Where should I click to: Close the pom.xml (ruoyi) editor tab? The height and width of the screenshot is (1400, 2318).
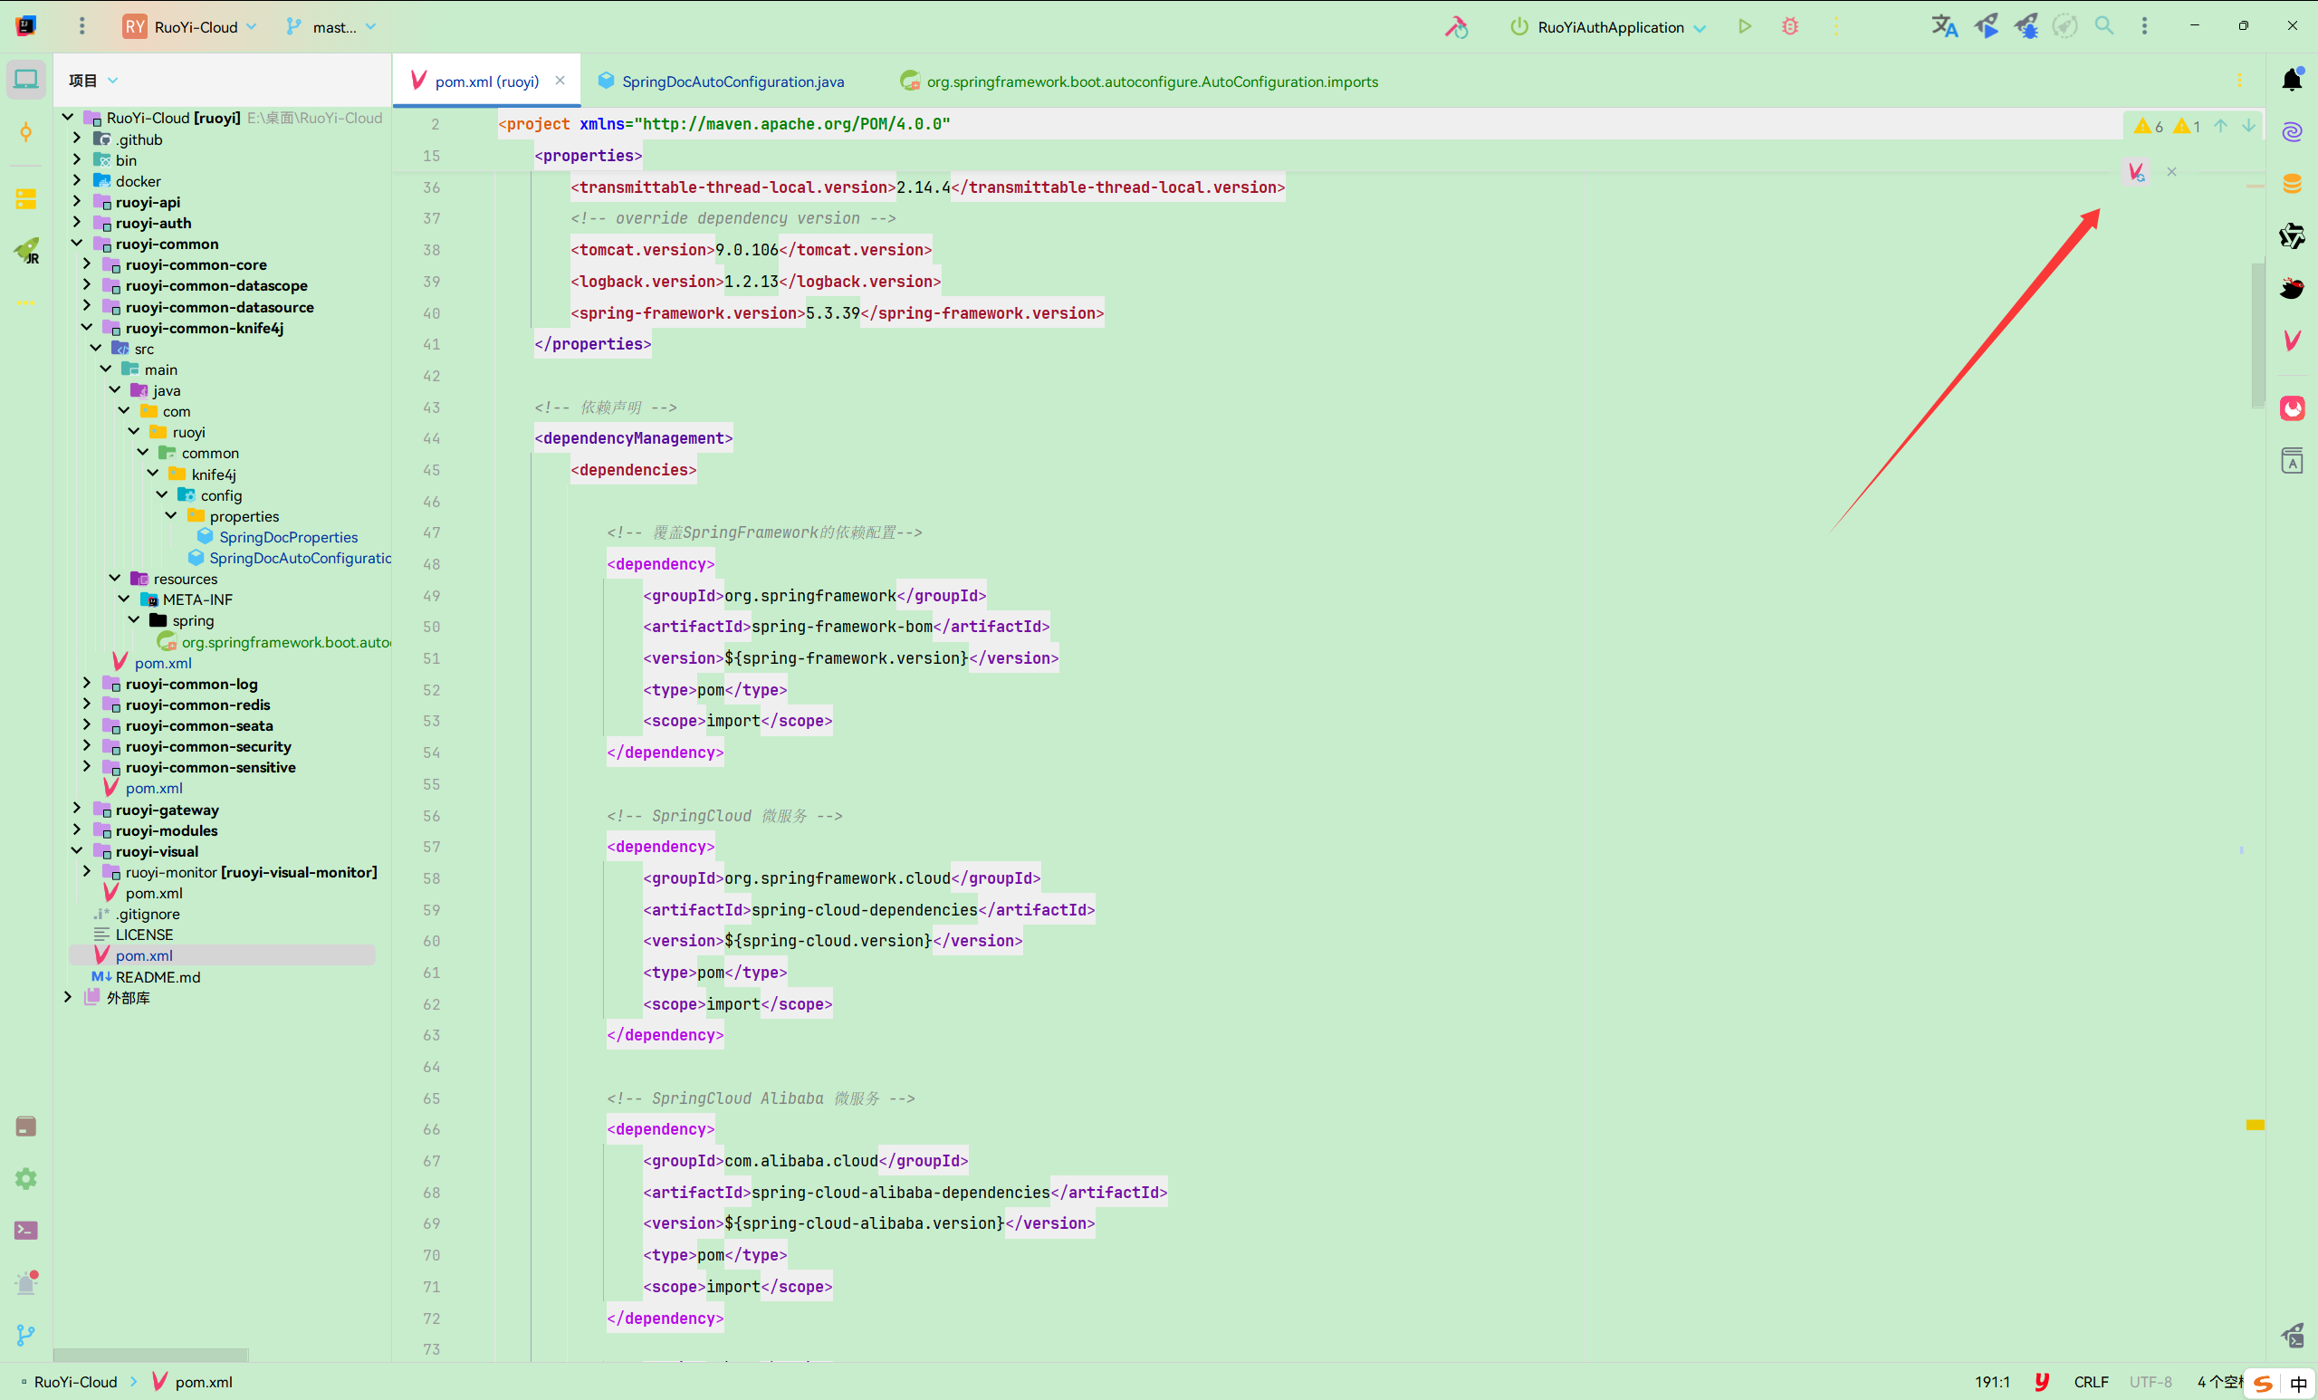560,80
